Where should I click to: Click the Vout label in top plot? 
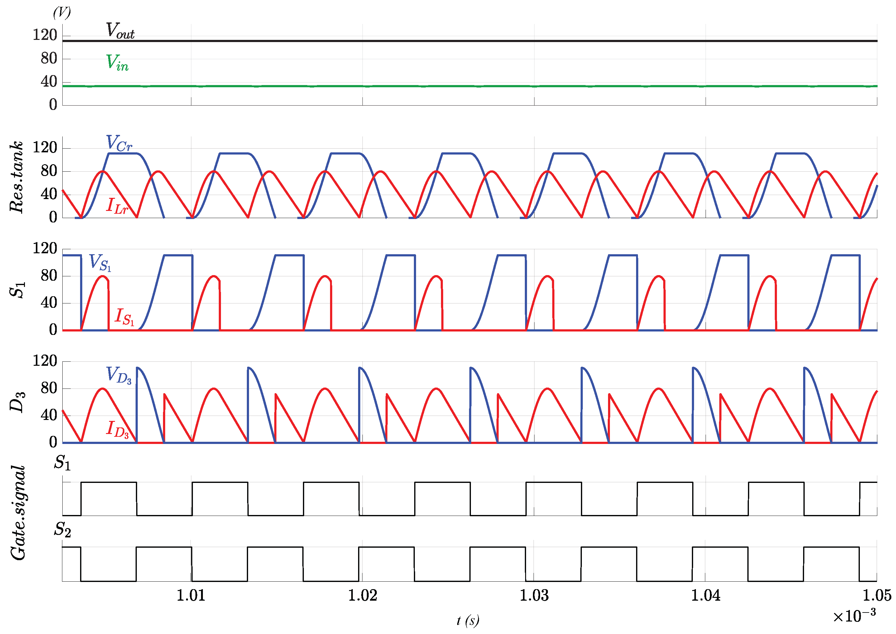(x=120, y=31)
